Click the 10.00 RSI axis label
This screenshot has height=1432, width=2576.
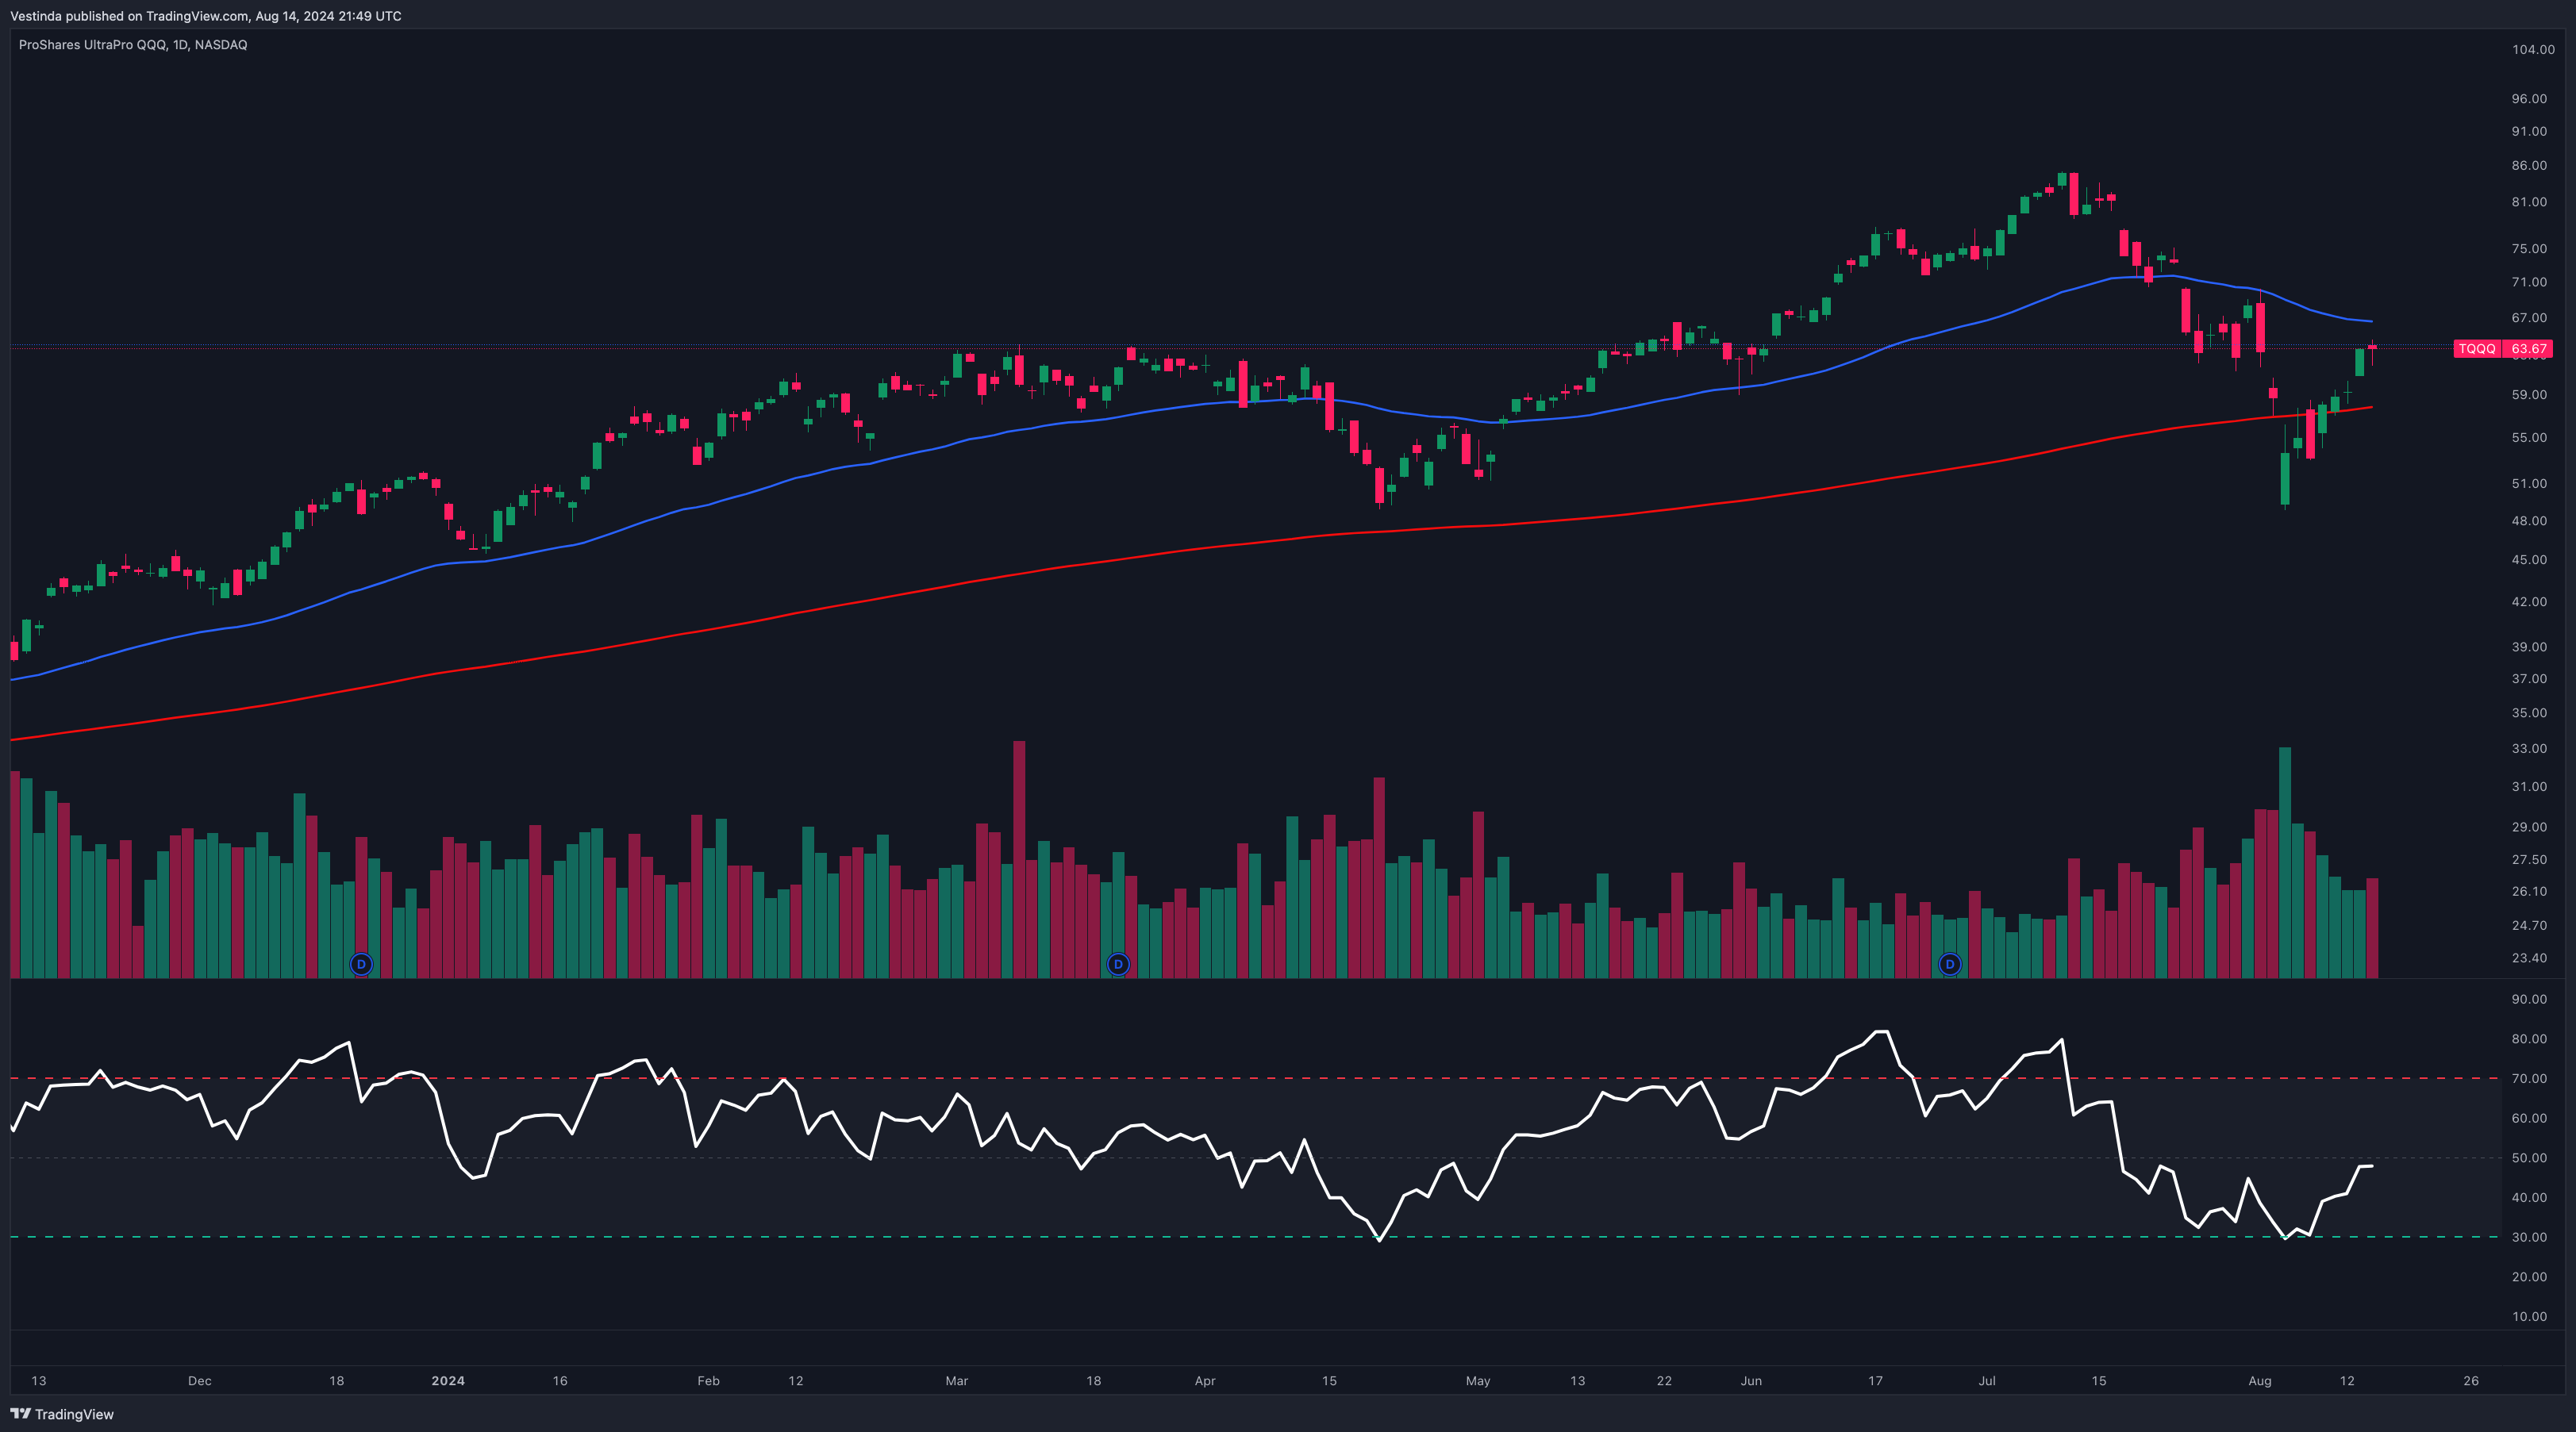click(x=2529, y=1317)
